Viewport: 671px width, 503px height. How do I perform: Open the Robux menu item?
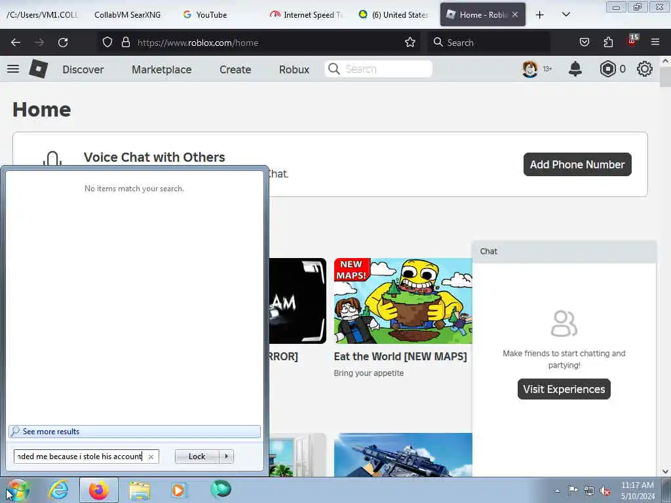point(294,69)
